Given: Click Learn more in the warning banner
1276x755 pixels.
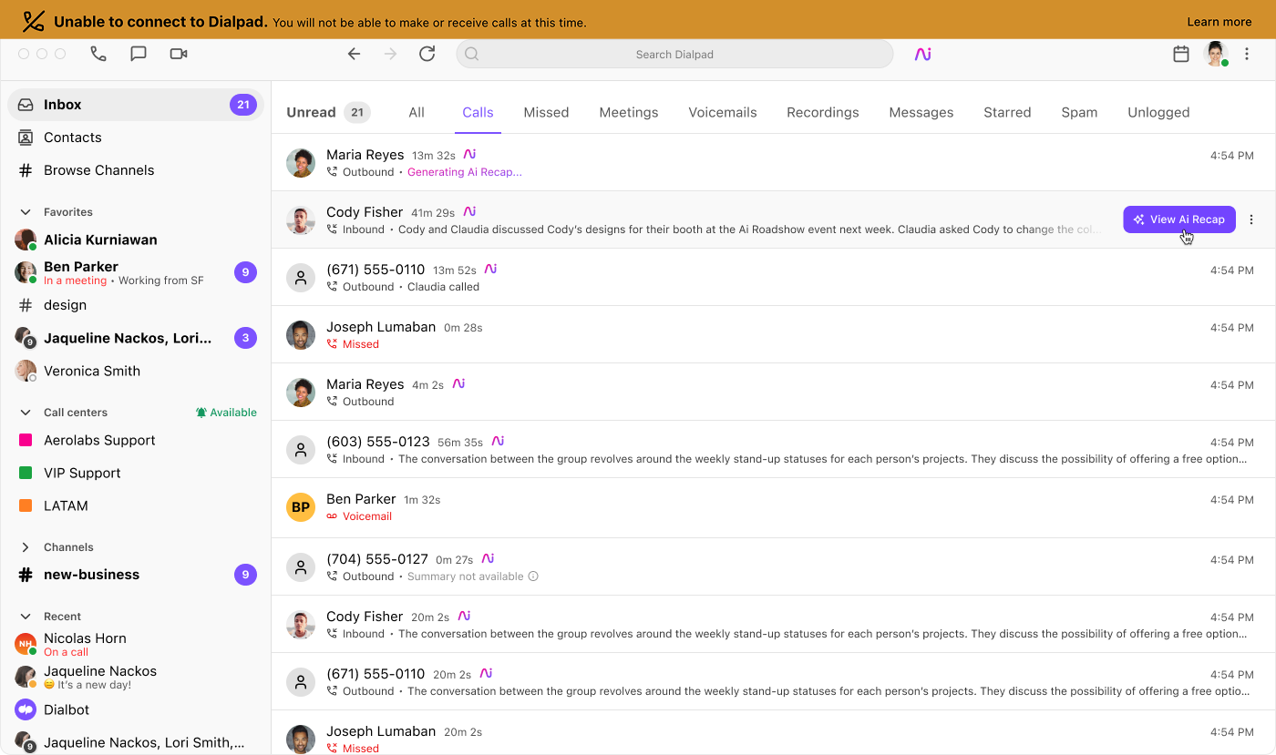Looking at the screenshot, I should click(x=1219, y=22).
